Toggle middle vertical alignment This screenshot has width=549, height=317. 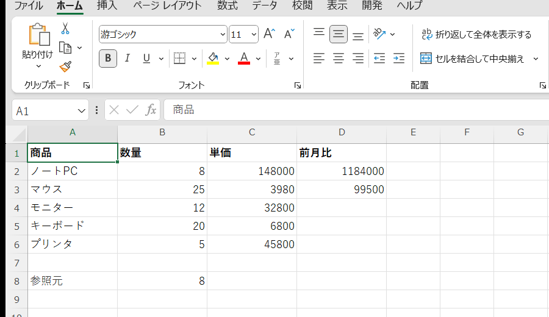coord(338,34)
